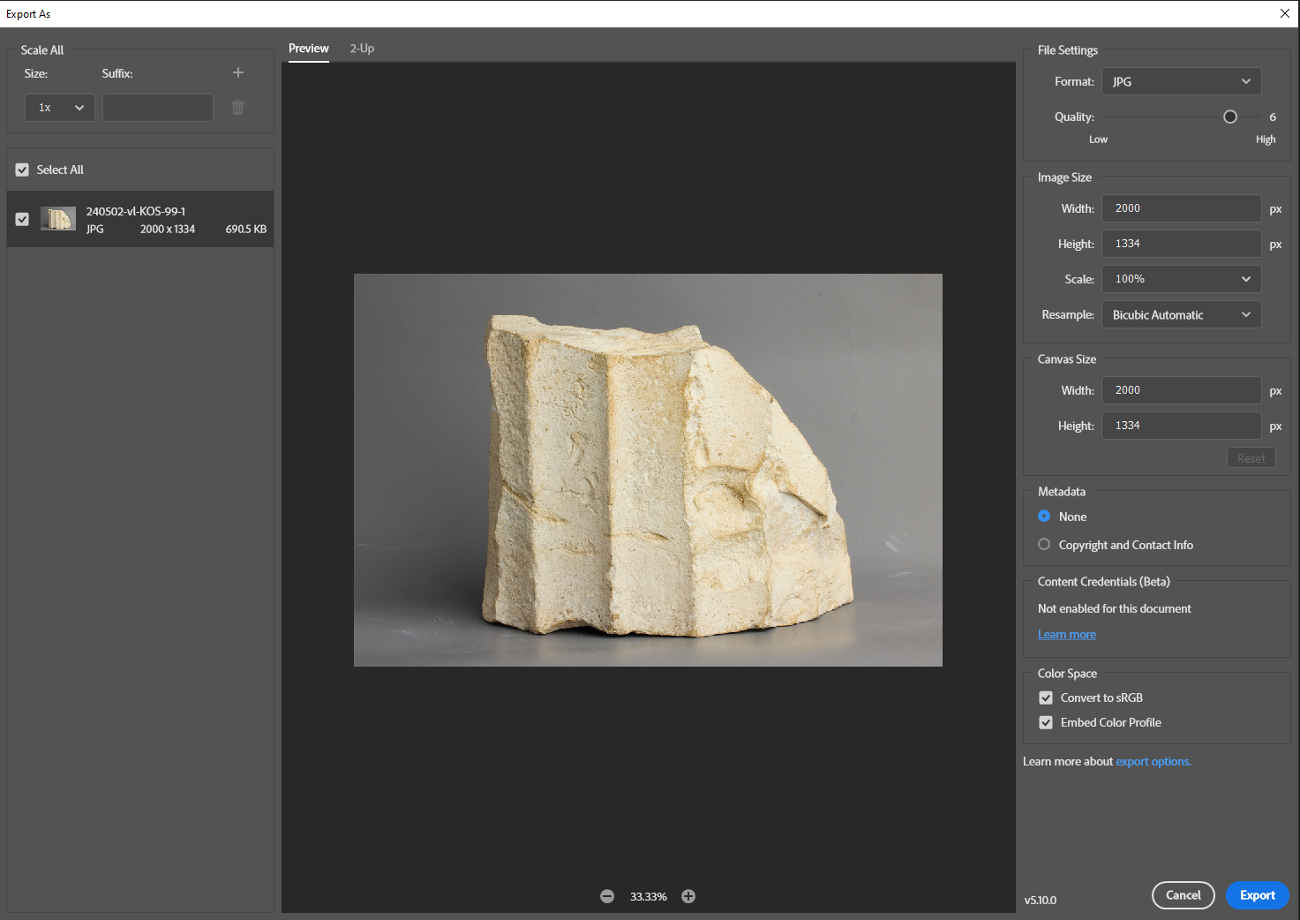This screenshot has height=920, width=1300.
Task: Zoom out preview with minus icon
Action: 607,896
